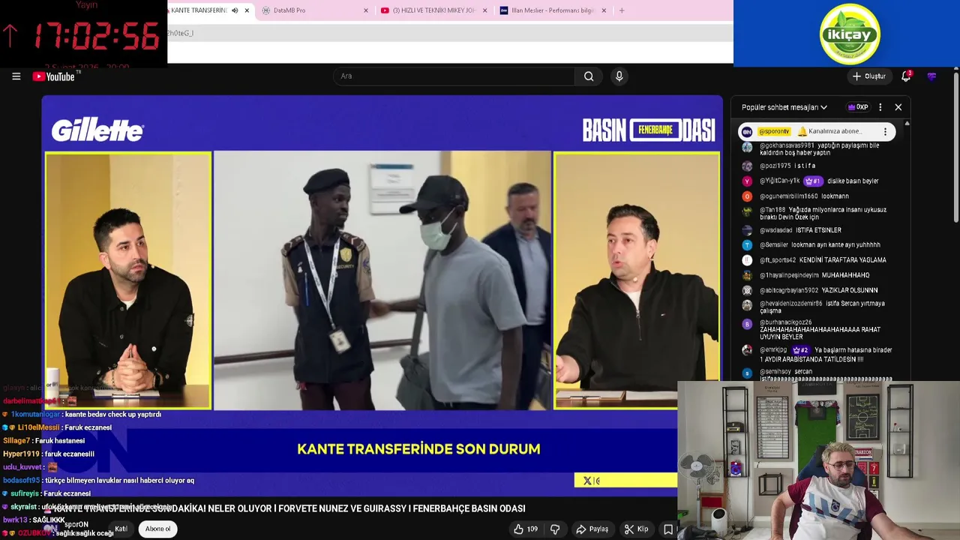Close the HIZLI VE TEKNİK tab
Screen dimensions: 960x540
pyautogui.click(x=484, y=10)
